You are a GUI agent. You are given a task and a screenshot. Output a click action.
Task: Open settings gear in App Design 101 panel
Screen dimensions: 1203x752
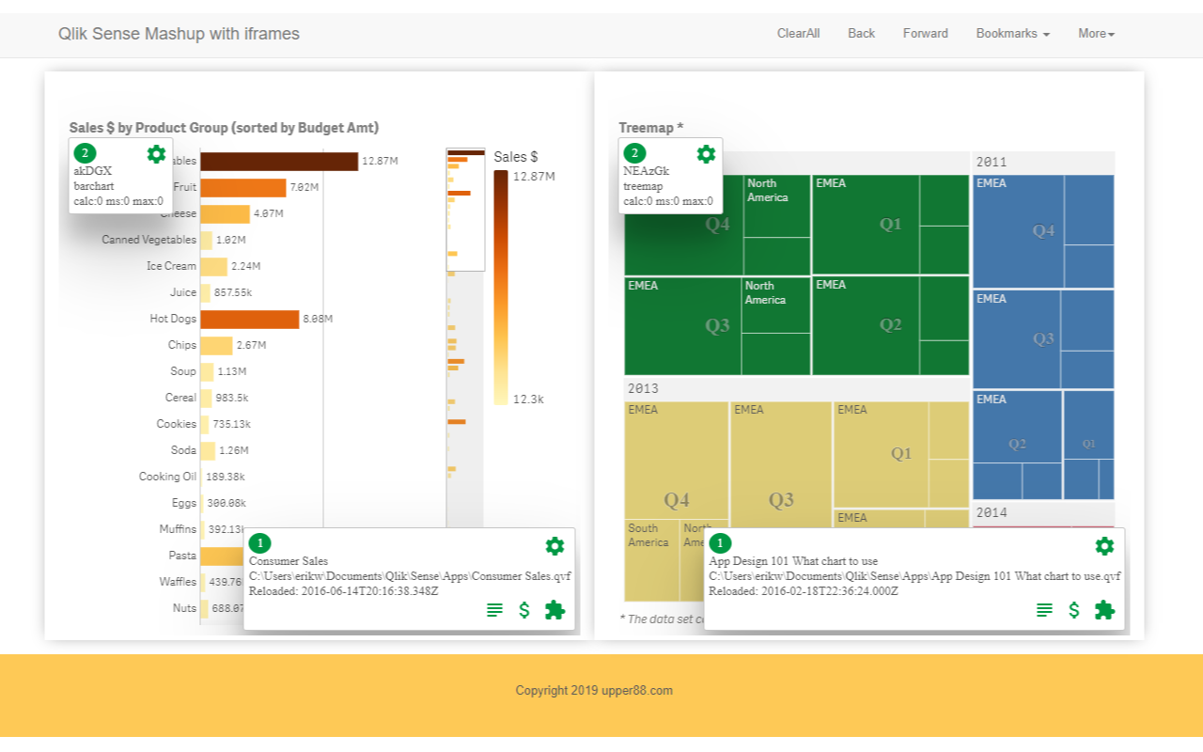point(1104,546)
